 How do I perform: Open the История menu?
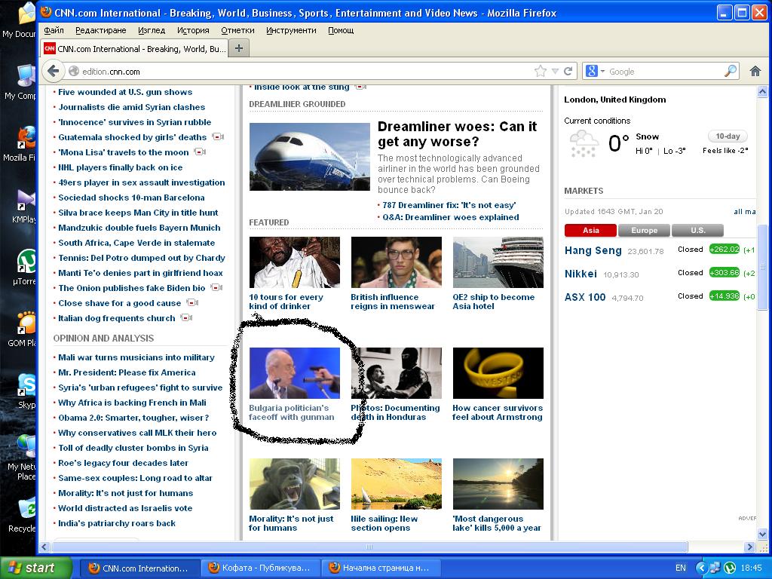pos(193,30)
